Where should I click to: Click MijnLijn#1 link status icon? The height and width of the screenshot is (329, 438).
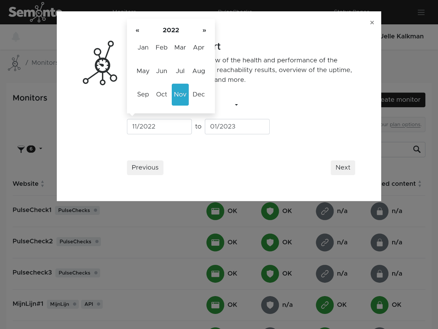[325, 305]
